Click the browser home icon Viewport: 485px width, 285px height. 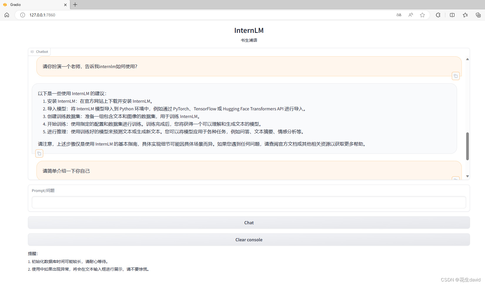[x=7, y=15]
